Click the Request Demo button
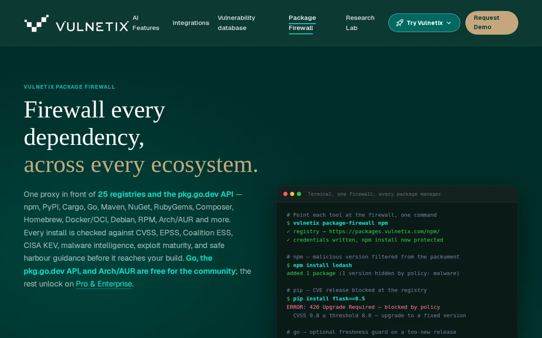This screenshot has height=338, width=542. pos(492,23)
